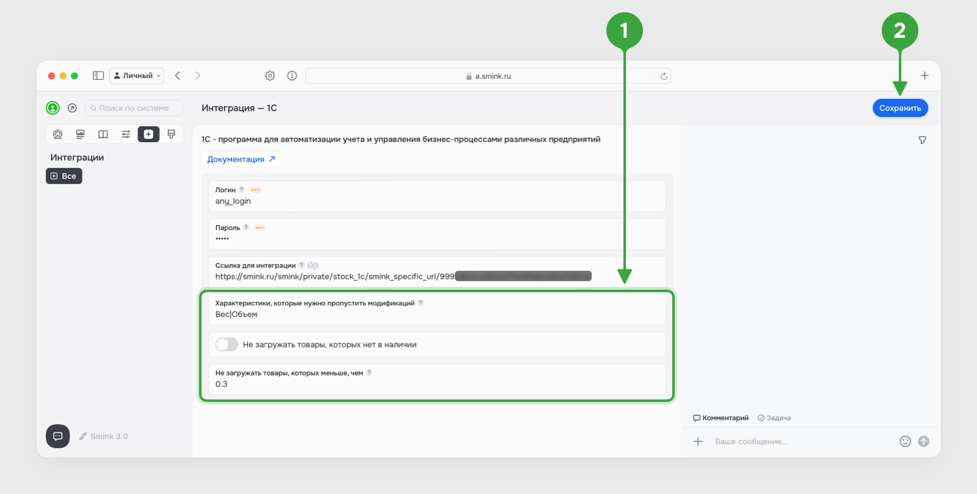
Task: Open the open-book section icon in the sidebar
Action: (103, 134)
